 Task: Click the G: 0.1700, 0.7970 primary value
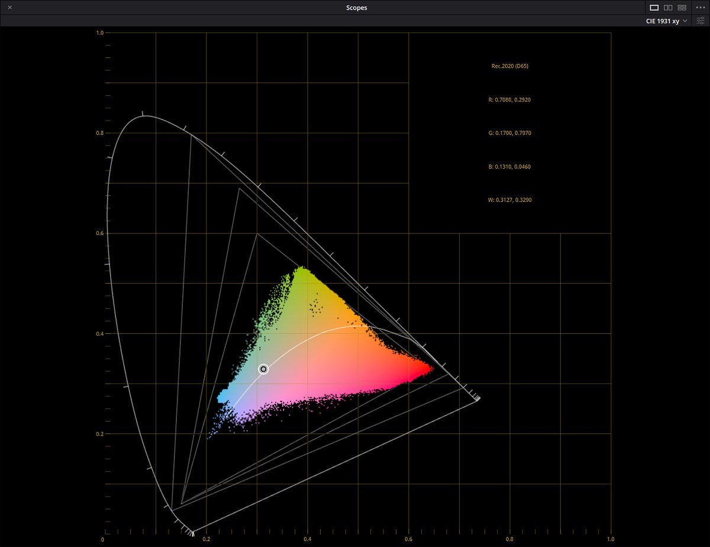coord(509,133)
